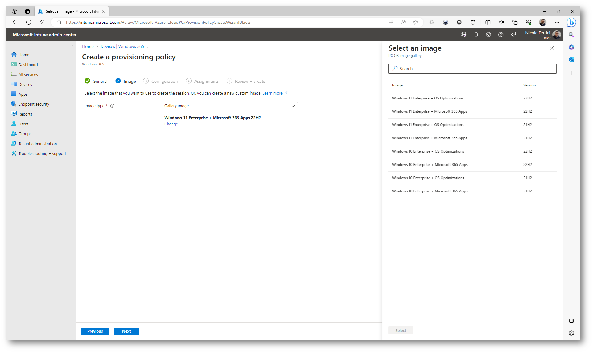
Task: Open Intune settings gear in header
Action: [x=488, y=35]
